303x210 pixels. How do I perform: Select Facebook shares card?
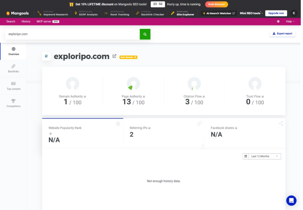(x=245, y=133)
